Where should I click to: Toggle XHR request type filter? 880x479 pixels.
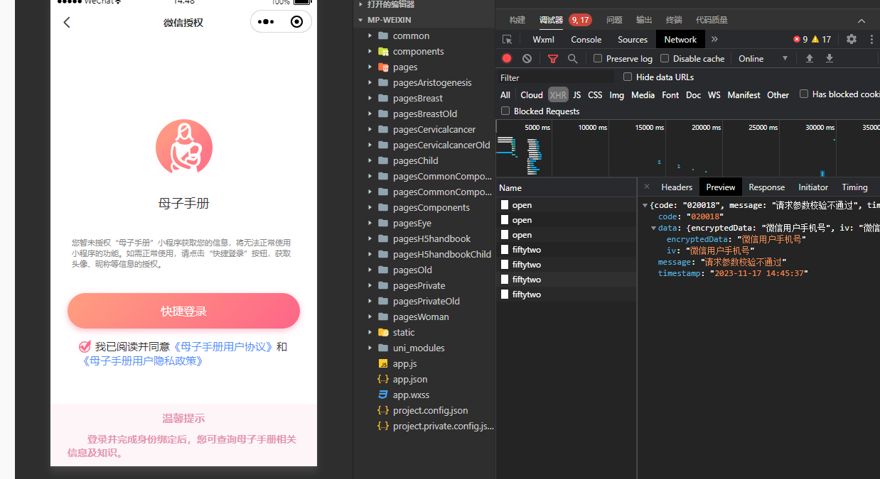[x=558, y=95]
